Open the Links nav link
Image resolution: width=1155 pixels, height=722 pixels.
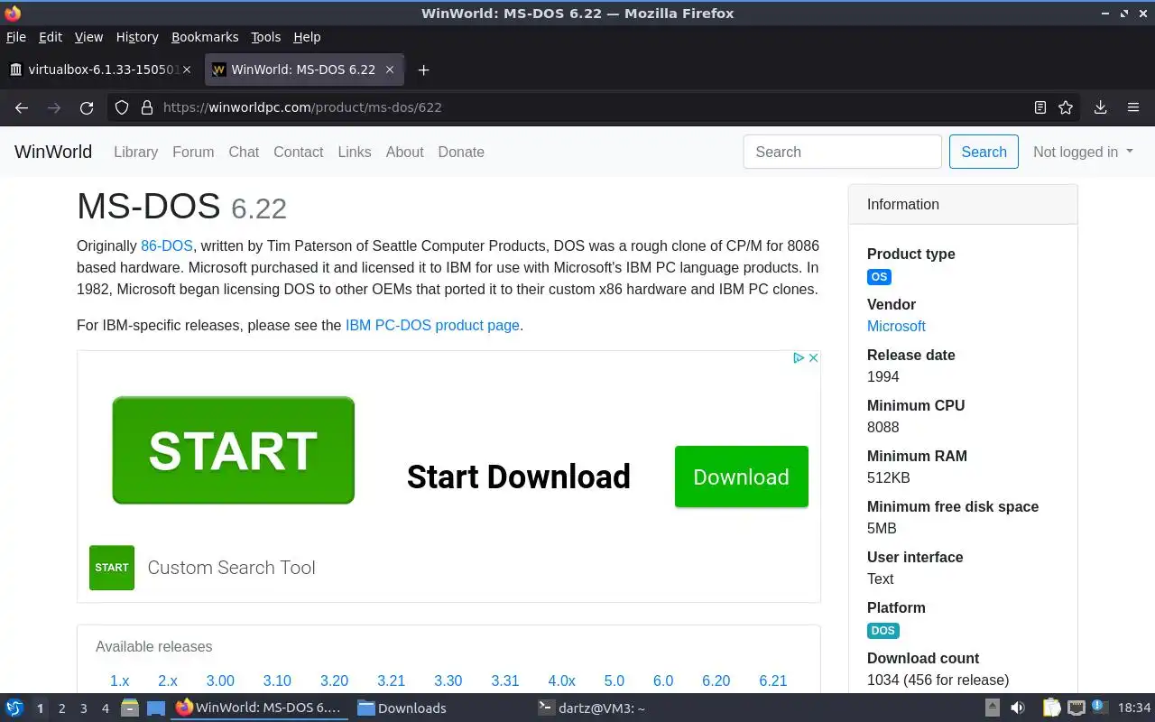click(x=355, y=152)
